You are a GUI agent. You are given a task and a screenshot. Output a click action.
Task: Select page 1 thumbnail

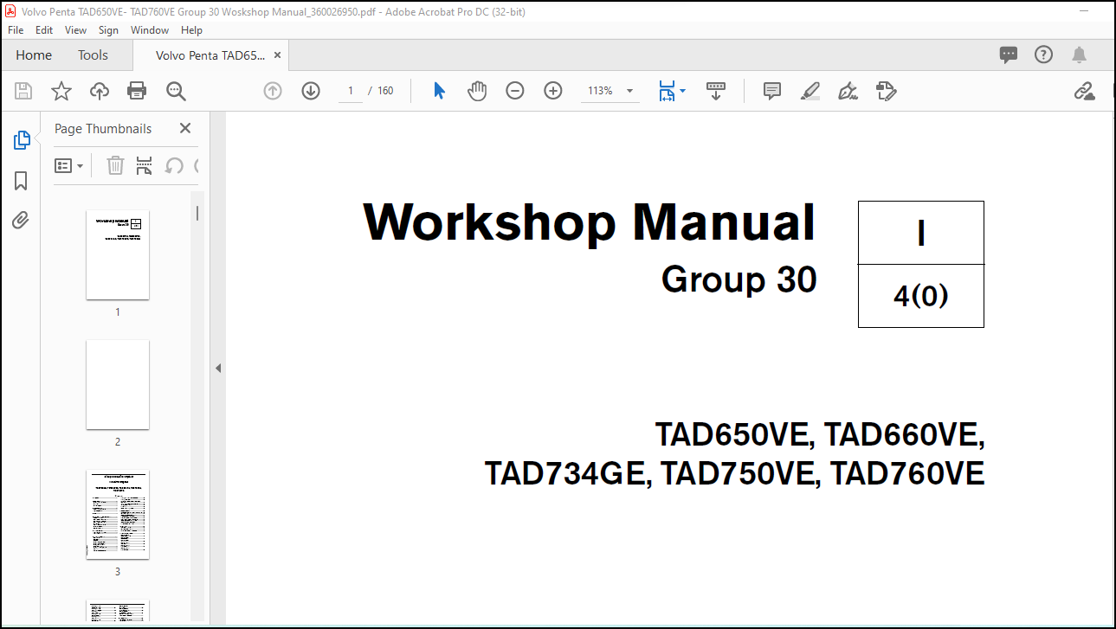[118, 255]
